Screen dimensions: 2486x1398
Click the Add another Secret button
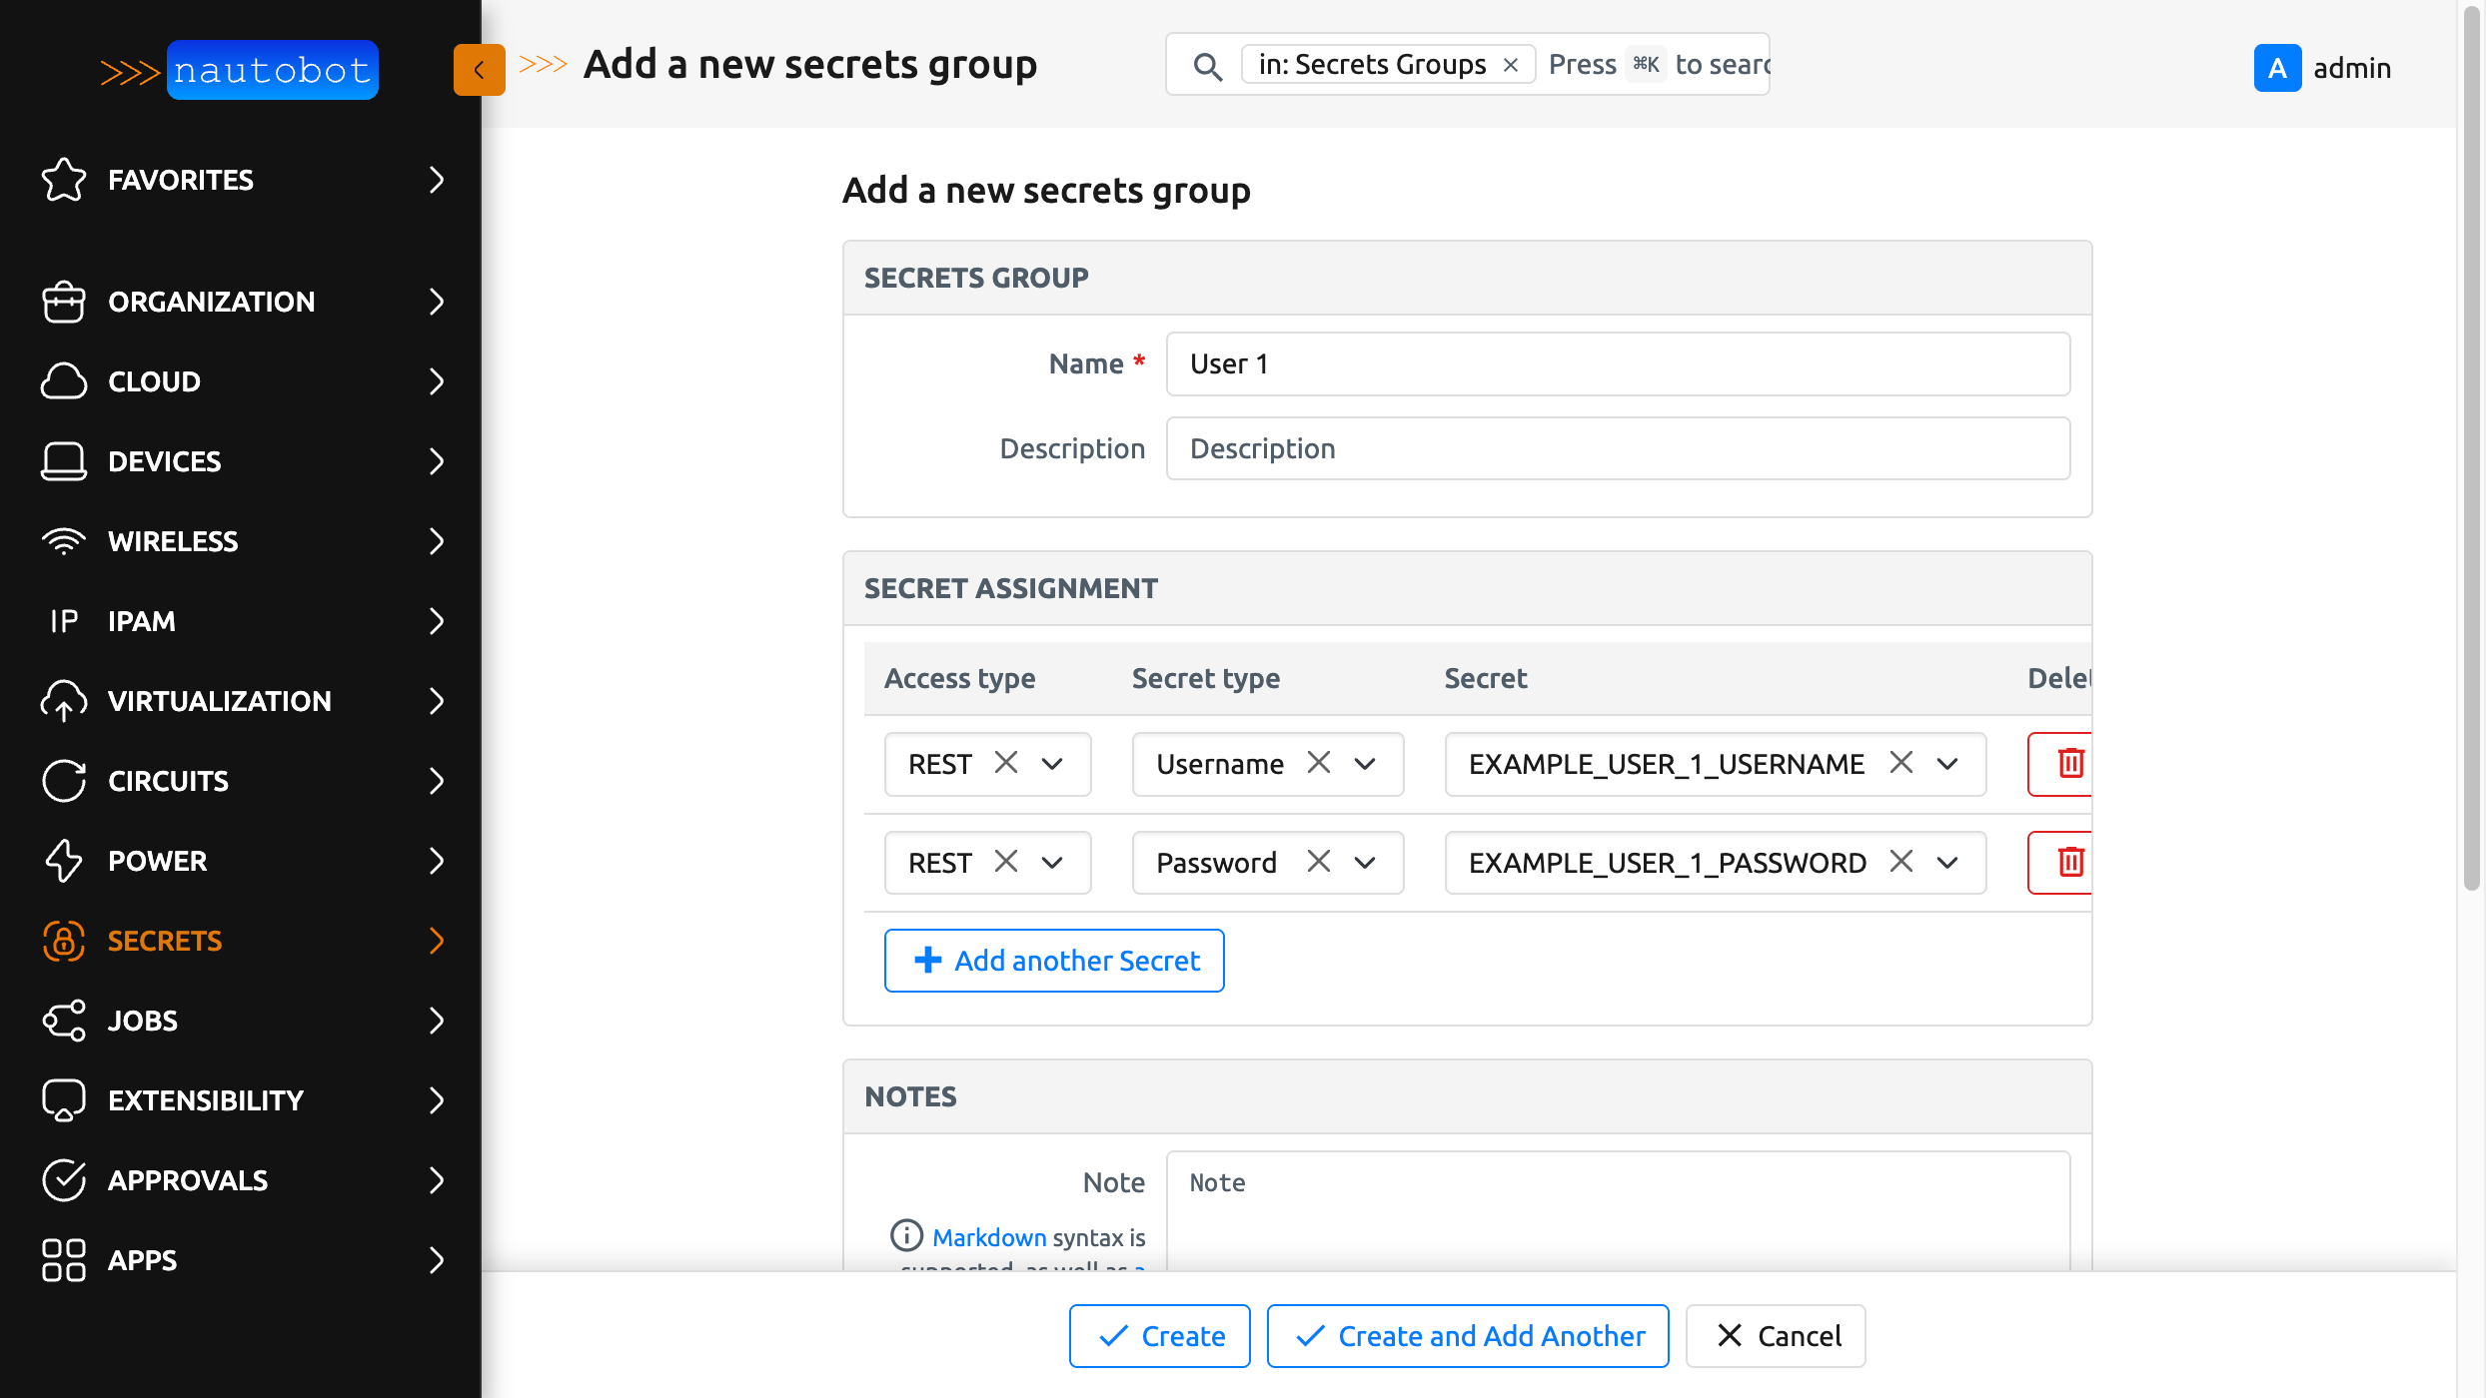coord(1053,960)
